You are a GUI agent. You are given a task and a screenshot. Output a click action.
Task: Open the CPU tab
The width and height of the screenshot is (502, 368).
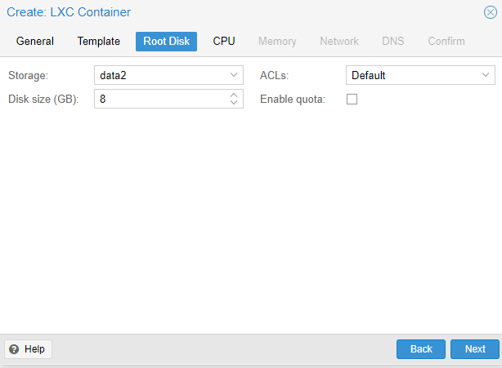point(224,42)
